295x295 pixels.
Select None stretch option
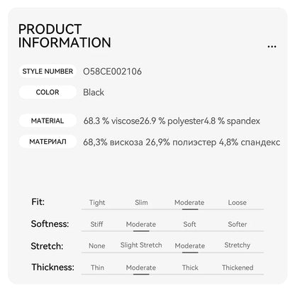tap(97, 246)
